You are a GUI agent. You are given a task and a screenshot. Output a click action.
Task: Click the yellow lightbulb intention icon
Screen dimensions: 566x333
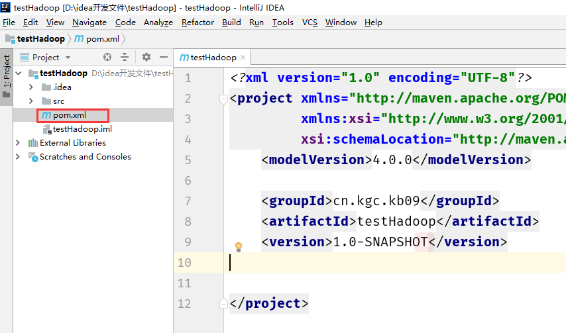tap(239, 247)
